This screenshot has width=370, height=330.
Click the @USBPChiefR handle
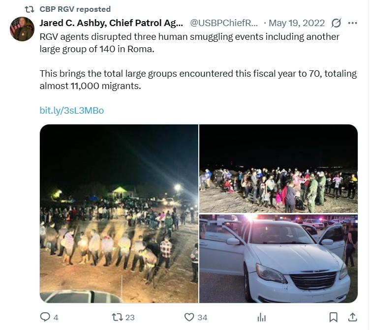pyautogui.click(x=224, y=23)
